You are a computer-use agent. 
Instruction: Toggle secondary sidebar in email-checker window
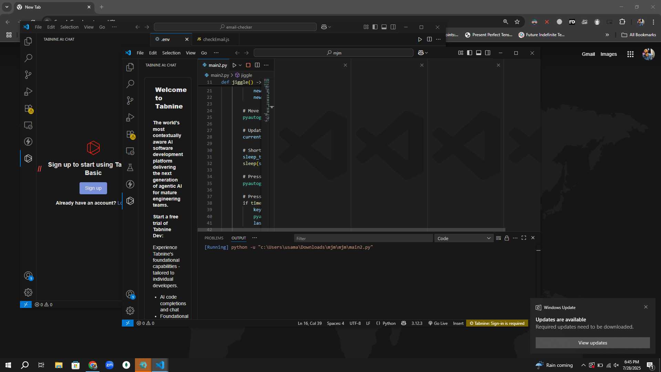point(393,27)
